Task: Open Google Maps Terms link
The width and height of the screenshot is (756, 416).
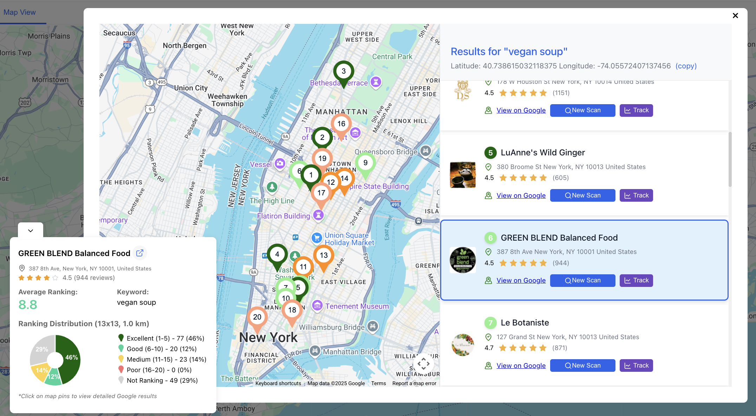Action: click(x=378, y=383)
